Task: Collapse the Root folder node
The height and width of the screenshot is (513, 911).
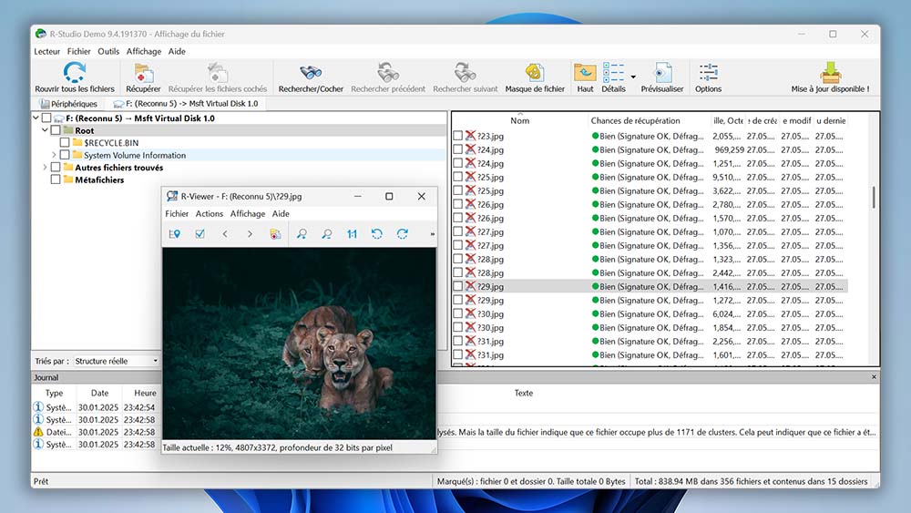Action: [45, 130]
